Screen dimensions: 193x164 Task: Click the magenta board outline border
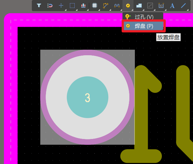tap(11, 87)
